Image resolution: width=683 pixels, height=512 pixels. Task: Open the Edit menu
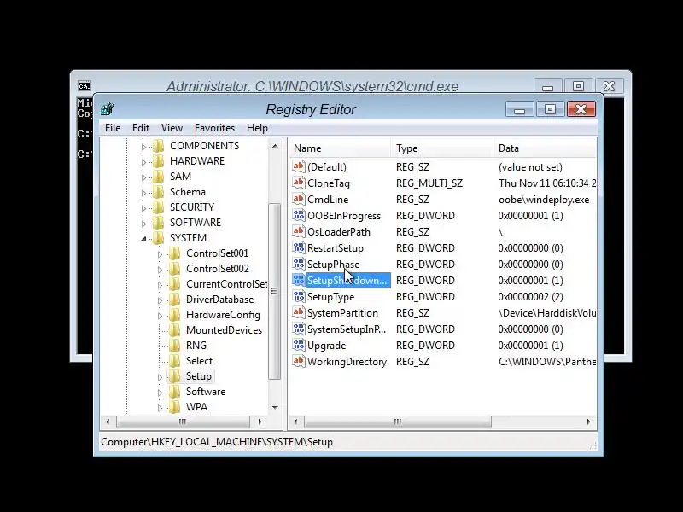[x=141, y=128]
